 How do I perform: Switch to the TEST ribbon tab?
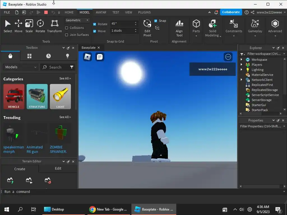coord(116,12)
